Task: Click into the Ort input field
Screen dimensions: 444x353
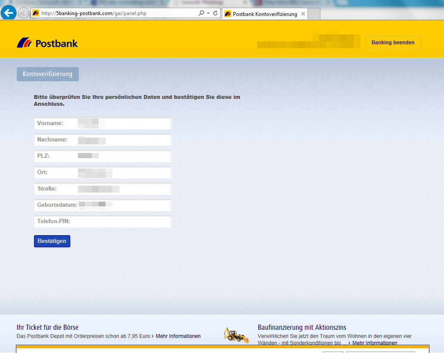Action: click(103, 172)
